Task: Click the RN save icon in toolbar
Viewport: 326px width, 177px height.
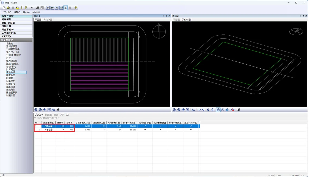Action: tap(17, 8)
